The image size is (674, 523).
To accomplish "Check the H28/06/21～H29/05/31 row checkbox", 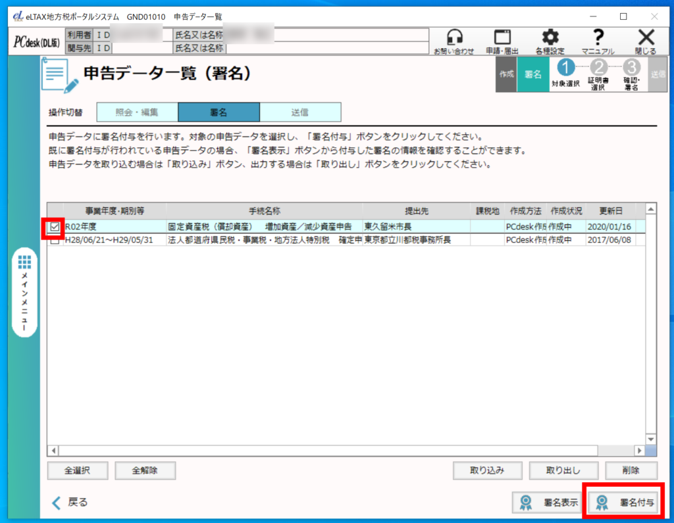I will click(x=55, y=240).
